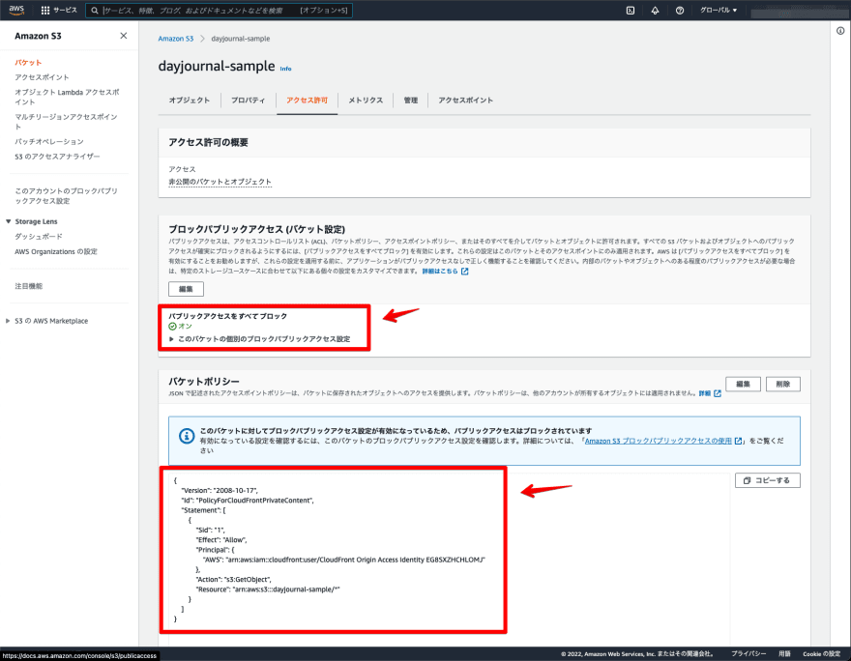Click 編集 button for バケットポリシー

click(x=743, y=384)
